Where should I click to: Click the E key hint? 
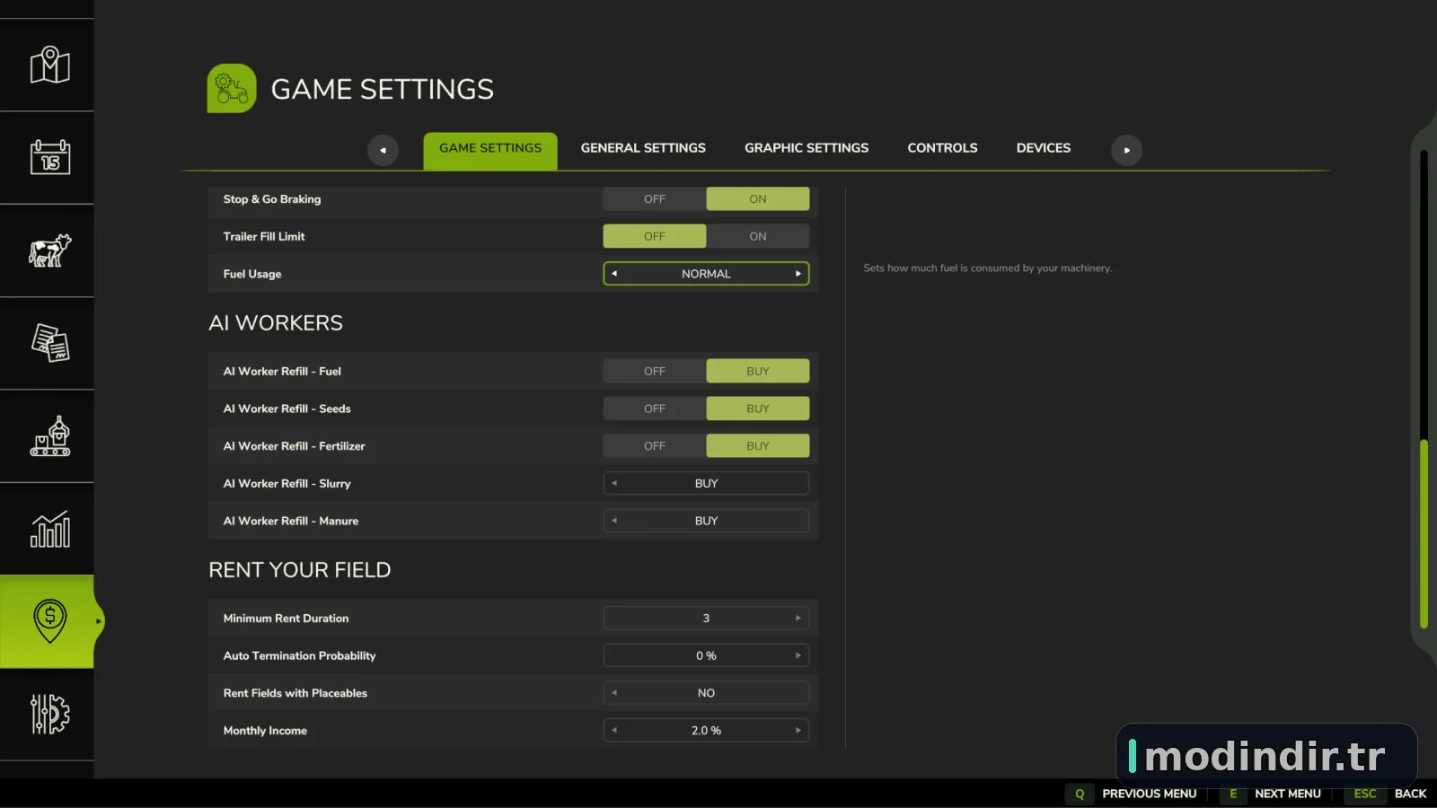1233,794
